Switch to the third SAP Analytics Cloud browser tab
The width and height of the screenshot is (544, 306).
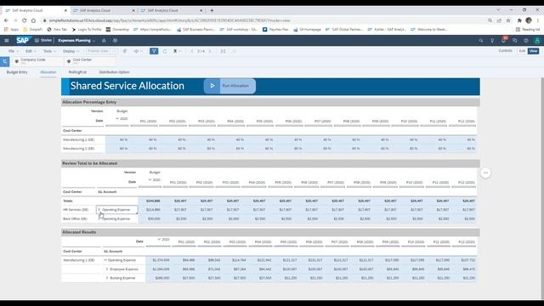[171, 10]
